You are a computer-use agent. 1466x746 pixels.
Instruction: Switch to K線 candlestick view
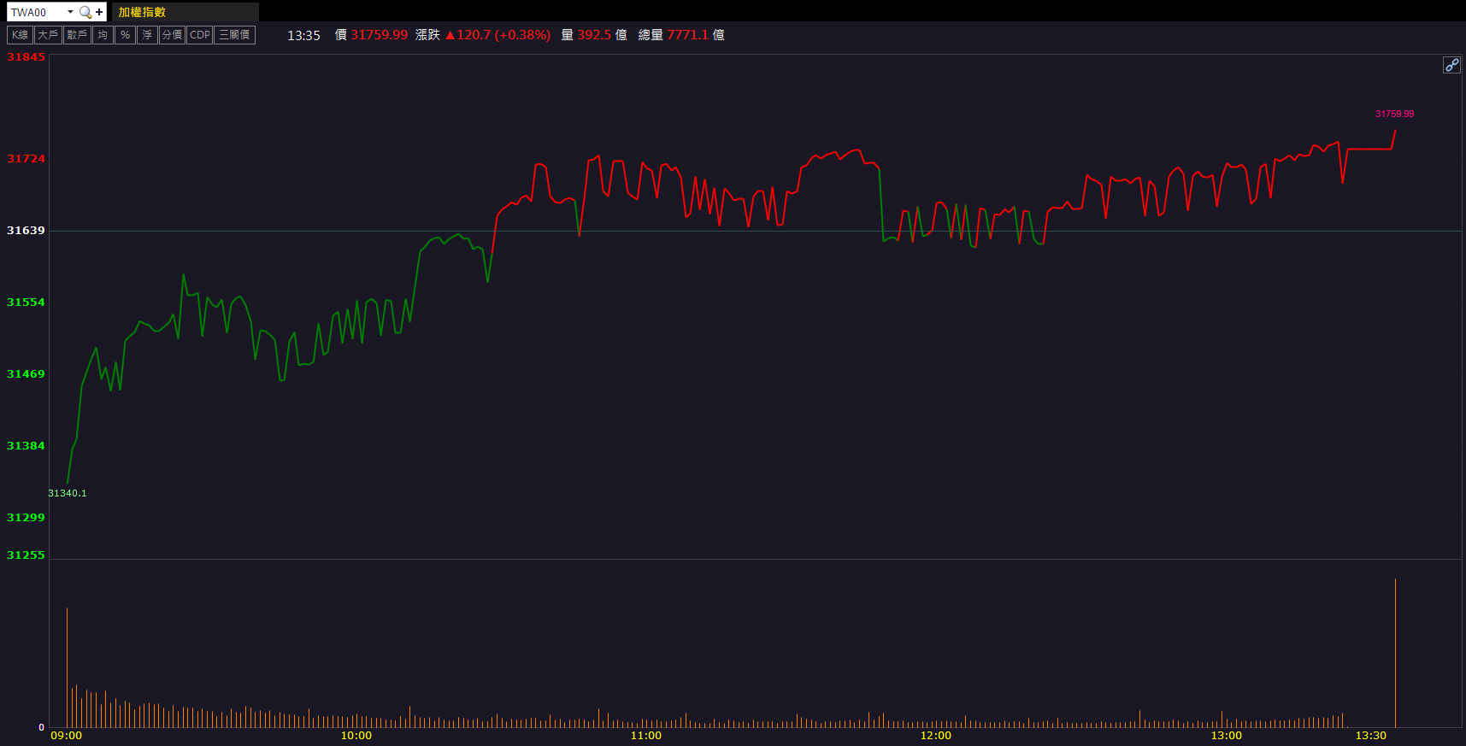[20, 35]
